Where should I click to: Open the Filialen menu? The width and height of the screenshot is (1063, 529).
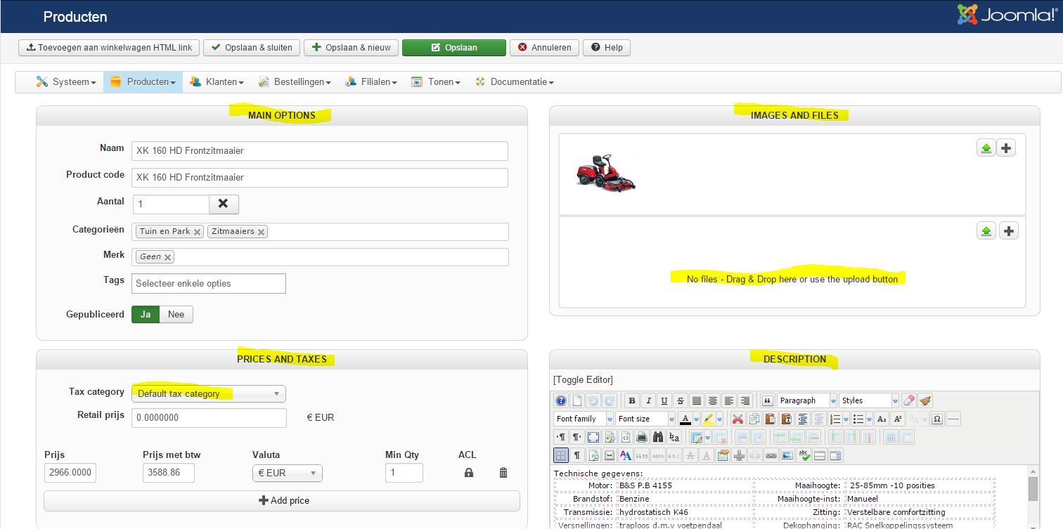tap(371, 82)
